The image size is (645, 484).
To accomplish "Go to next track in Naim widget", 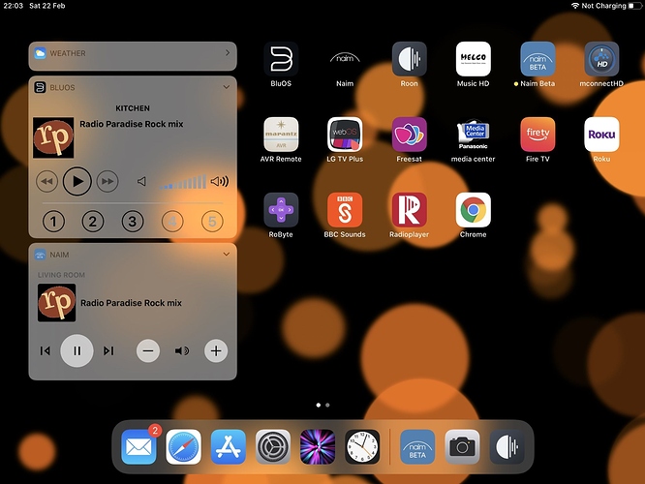I will 108,350.
